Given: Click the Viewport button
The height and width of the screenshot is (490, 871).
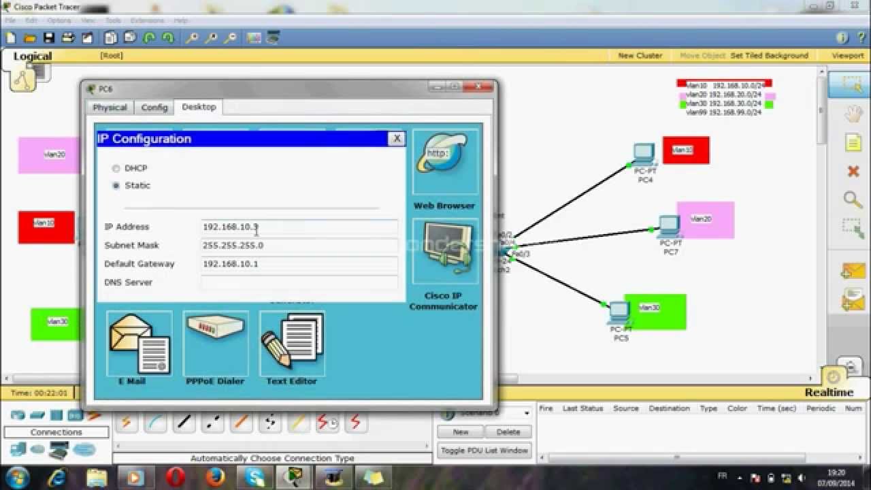Looking at the screenshot, I should point(847,56).
